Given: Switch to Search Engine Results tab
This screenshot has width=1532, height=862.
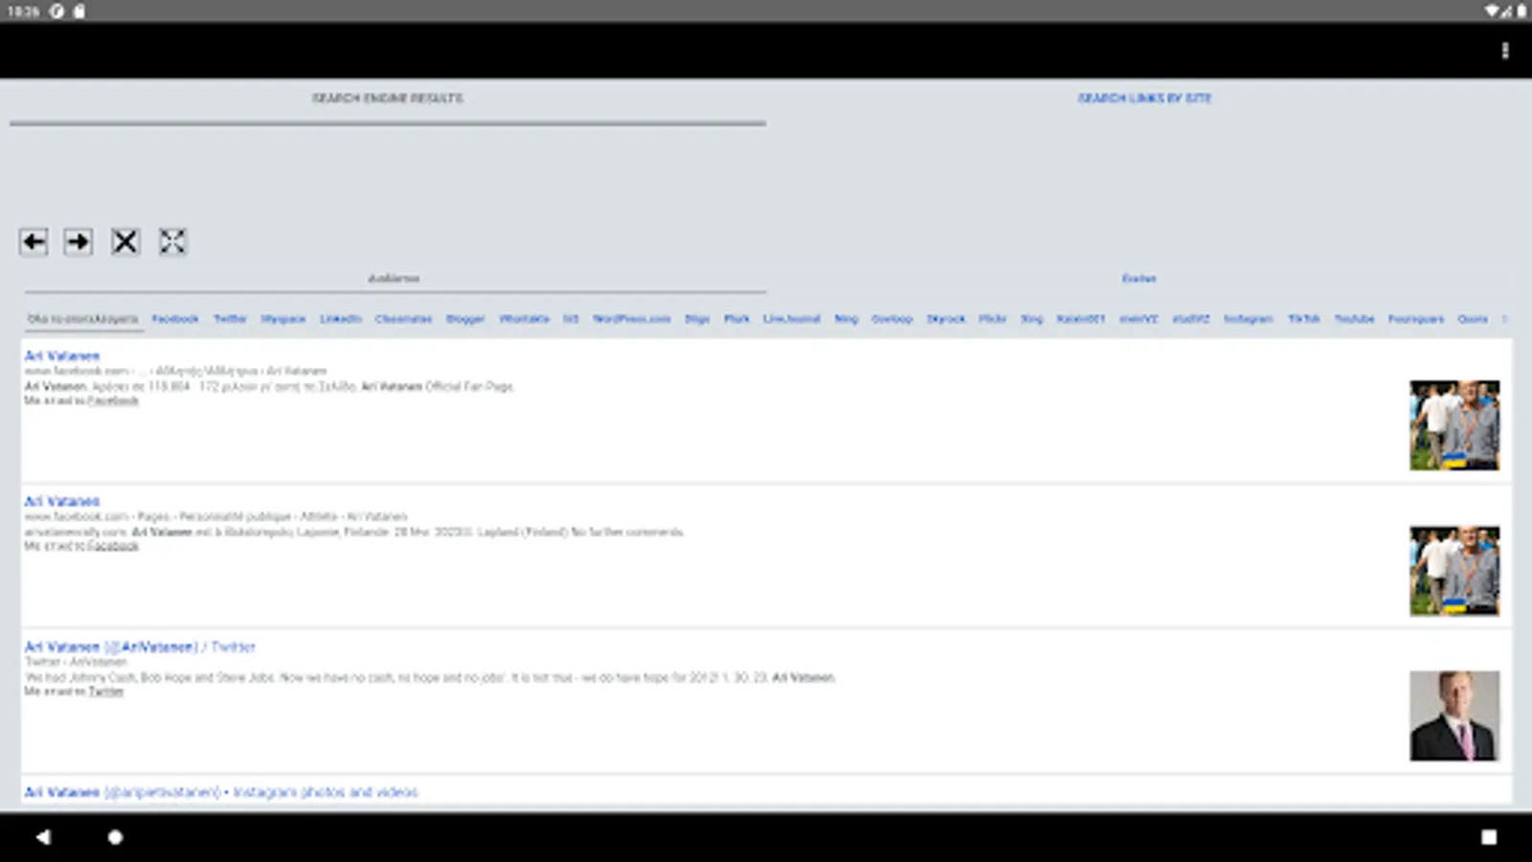Looking at the screenshot, I should coord(388,98).
